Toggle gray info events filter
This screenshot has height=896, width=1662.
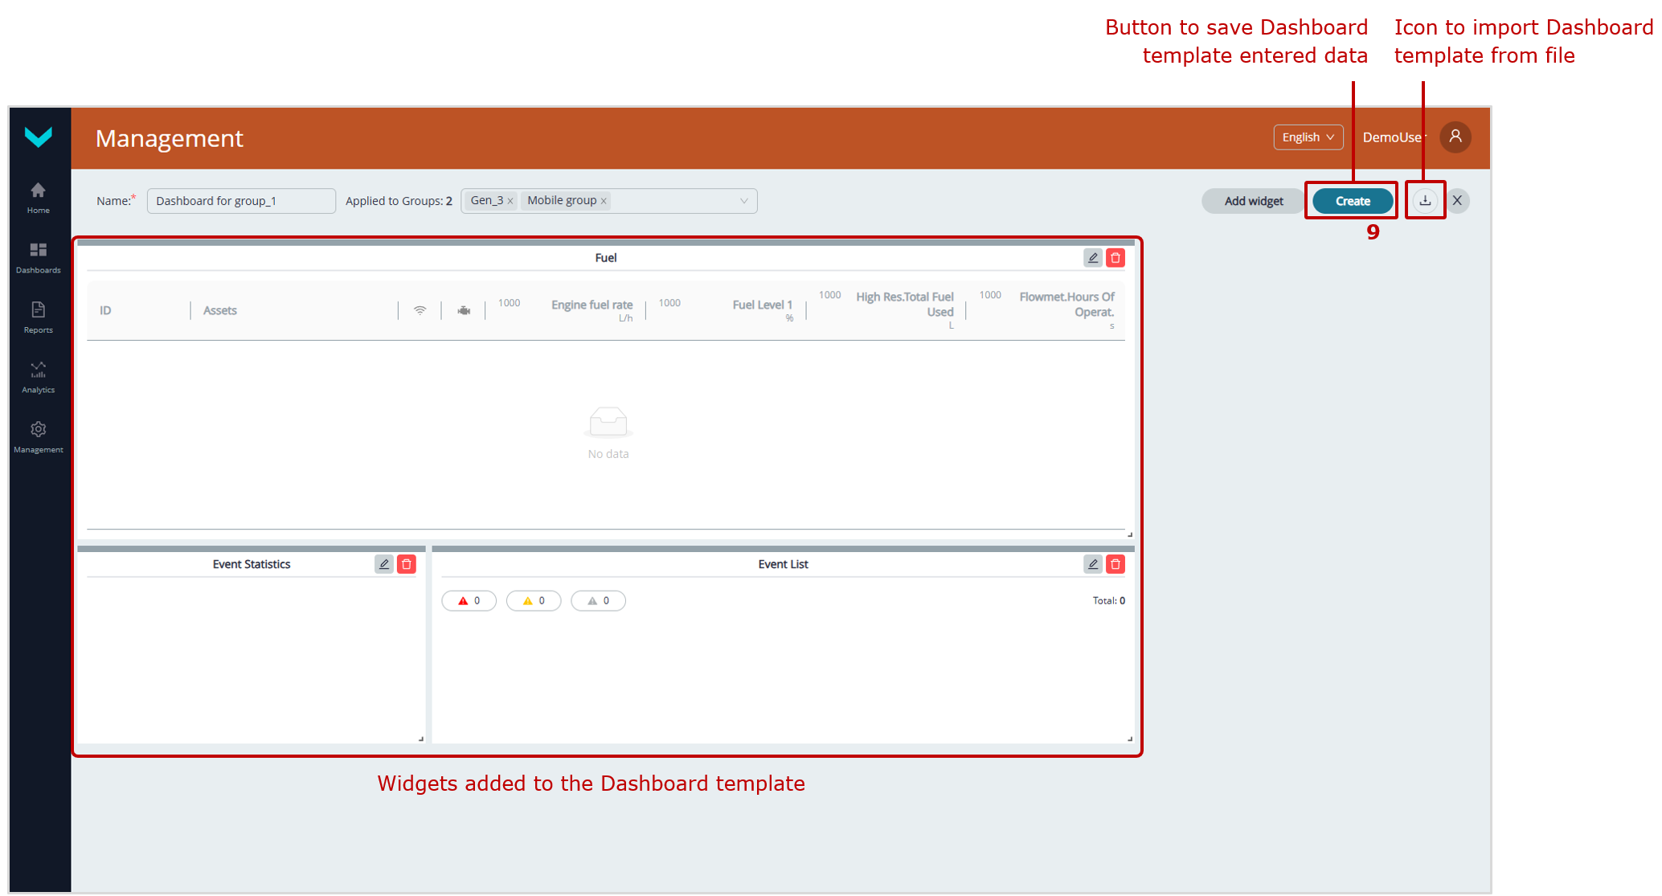tap(598, 601)
